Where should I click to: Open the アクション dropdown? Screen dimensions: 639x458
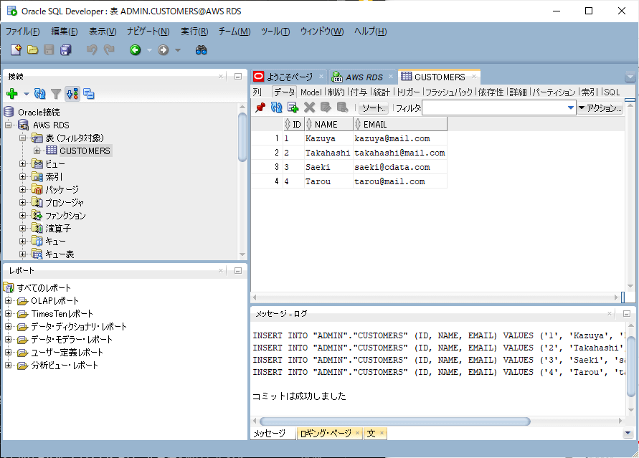pos(600,108)
